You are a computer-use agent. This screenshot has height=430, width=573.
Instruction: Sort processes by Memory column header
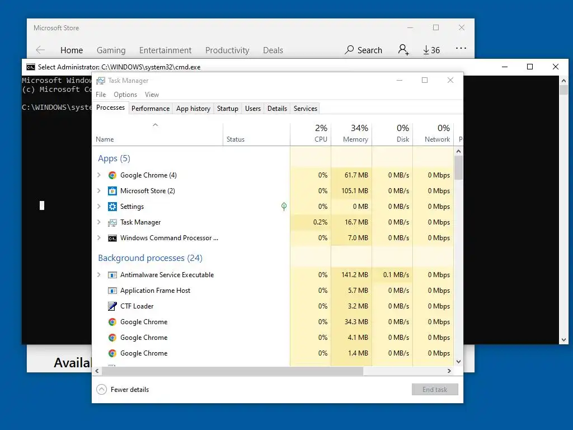[351, 133]
